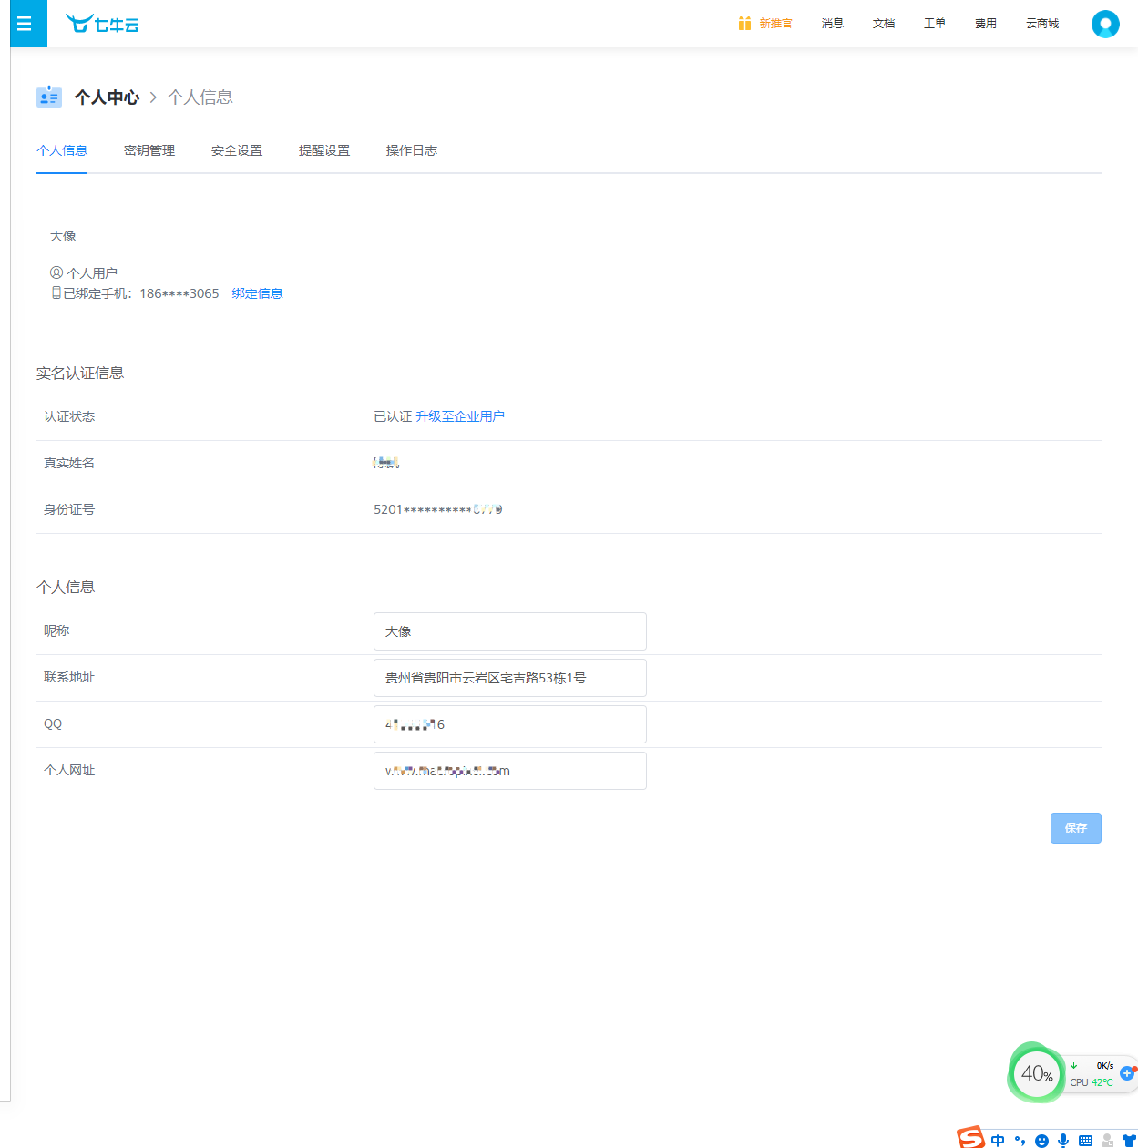Click the Sogou emoji face icon

[x=1041, y=1140]
